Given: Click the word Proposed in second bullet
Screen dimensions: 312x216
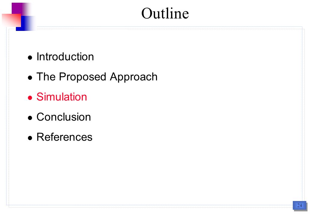Looking at the screenshot, I should pos(82,77).
